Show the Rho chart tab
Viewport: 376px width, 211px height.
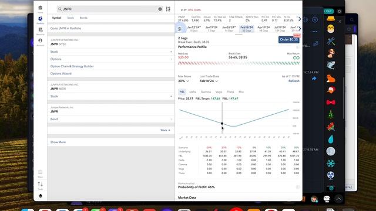point(241,92)
